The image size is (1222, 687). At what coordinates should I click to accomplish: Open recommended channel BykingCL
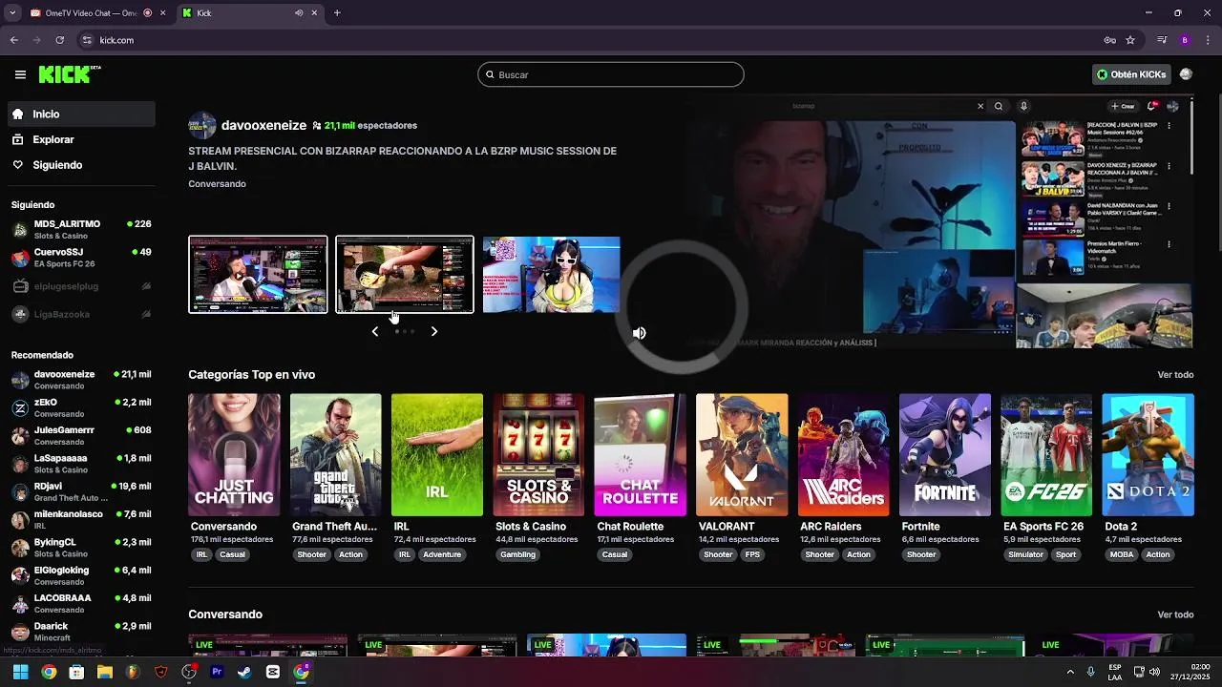[81, 547]
